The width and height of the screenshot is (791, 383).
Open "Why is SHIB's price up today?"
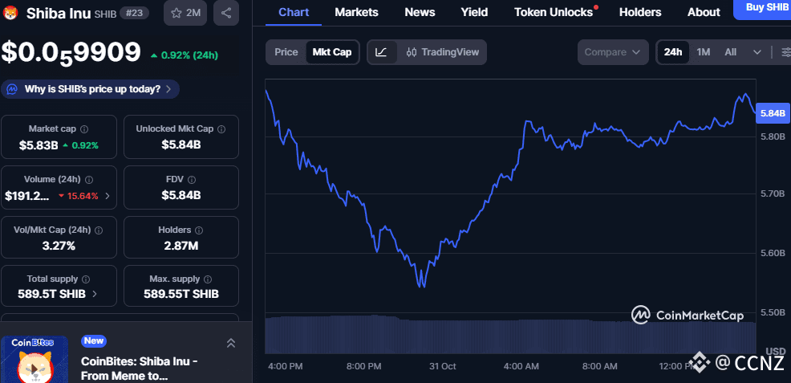(x=91, y=89)
